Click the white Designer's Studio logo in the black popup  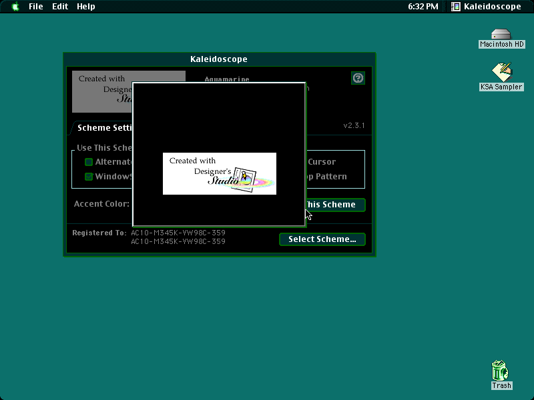pos(220,173)
